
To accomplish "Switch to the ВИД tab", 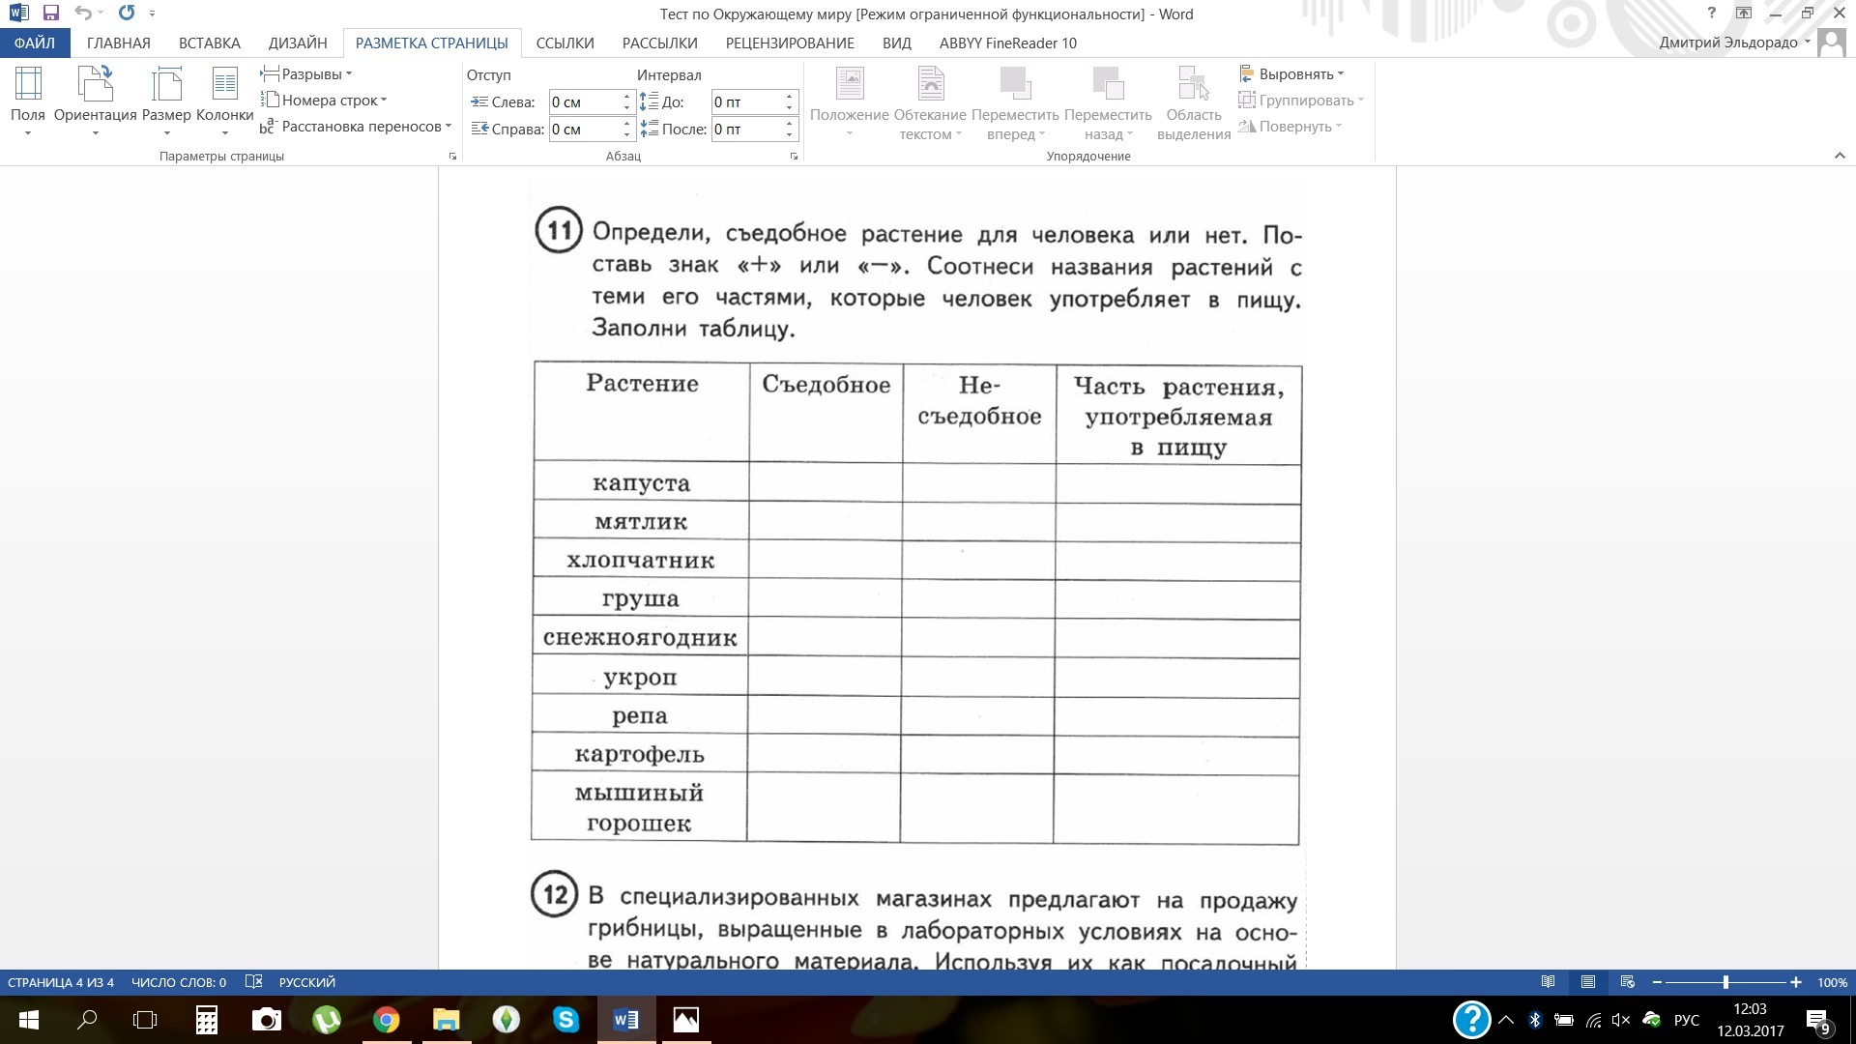I will [x=897, y=43].
